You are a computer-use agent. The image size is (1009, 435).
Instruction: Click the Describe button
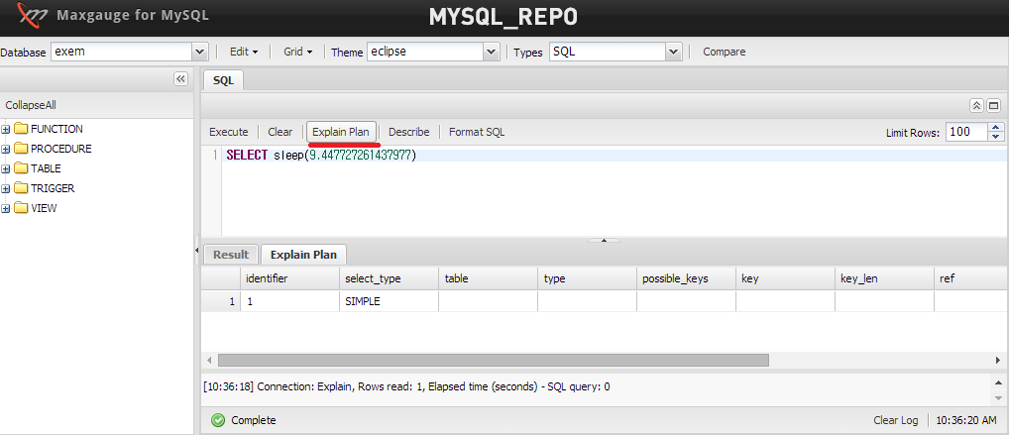408,132
